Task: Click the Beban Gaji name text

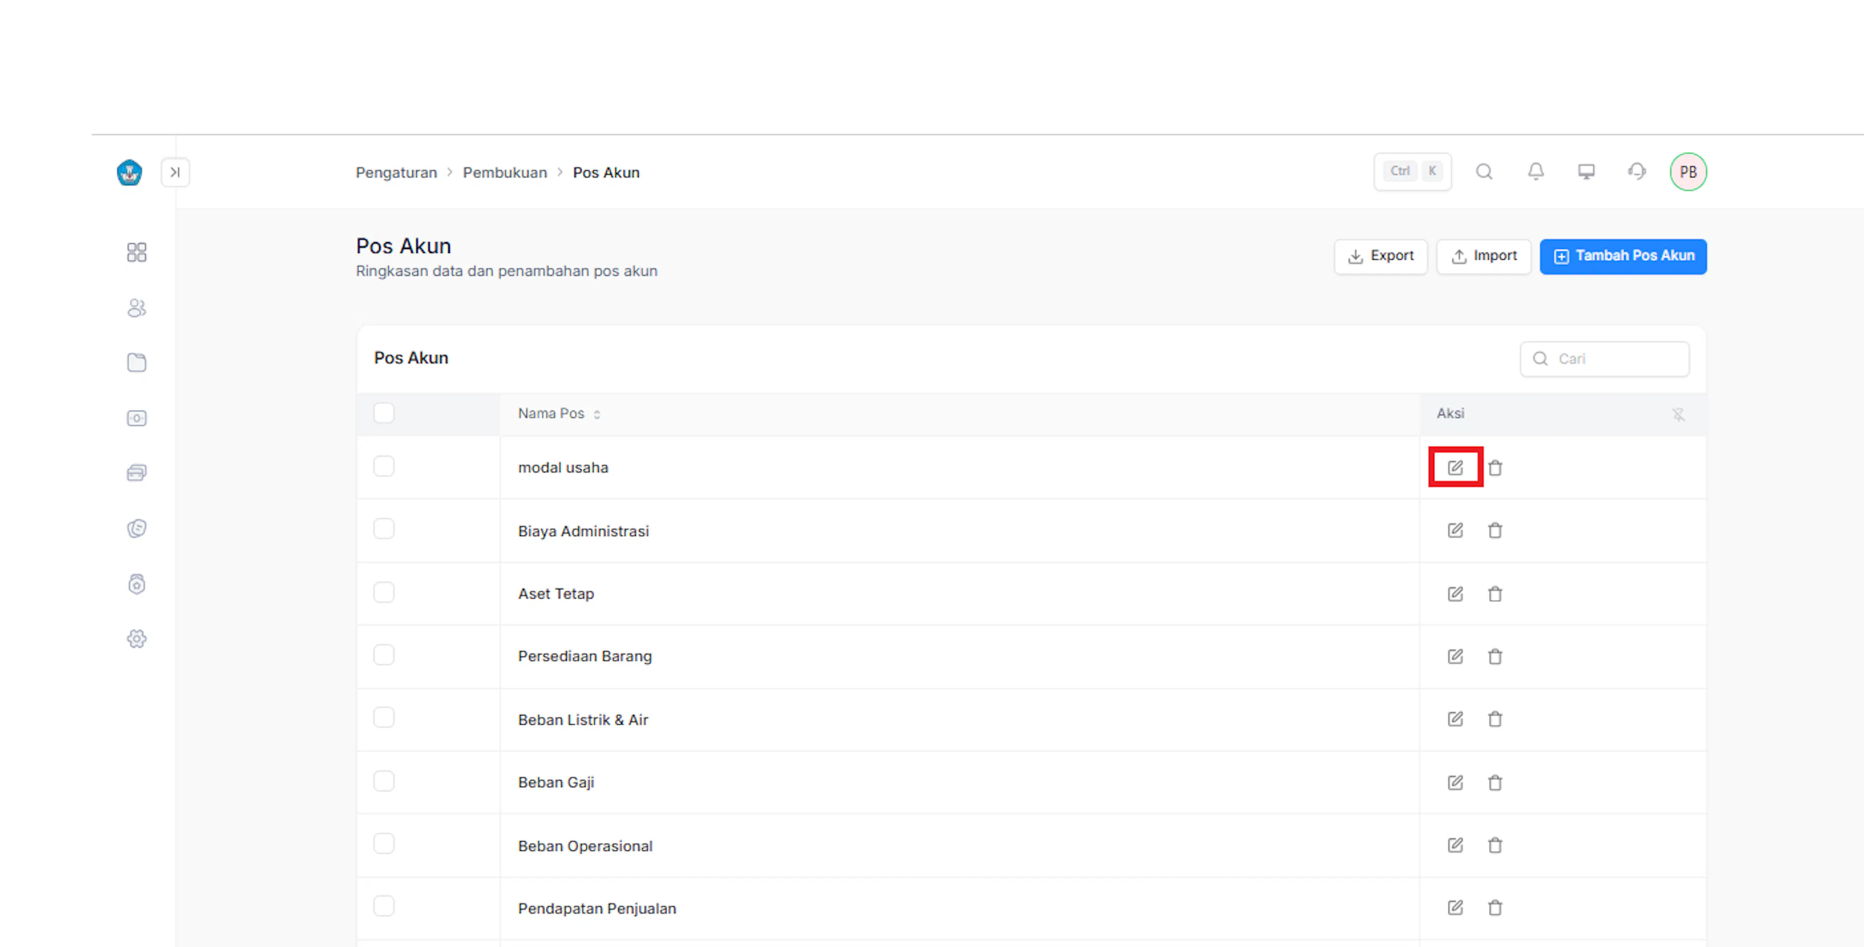Action: 556,783
